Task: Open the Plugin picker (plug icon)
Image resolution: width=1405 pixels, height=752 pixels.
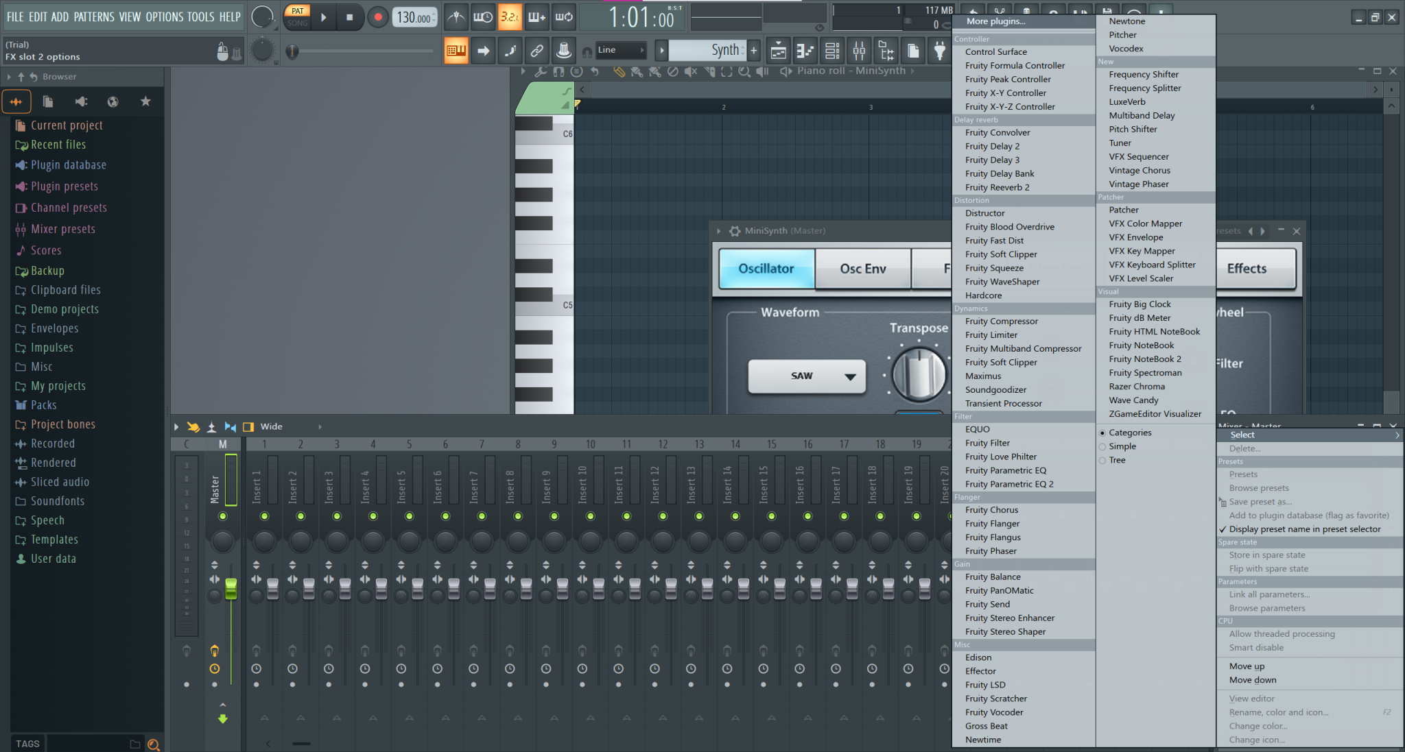Action: (940, 50)
